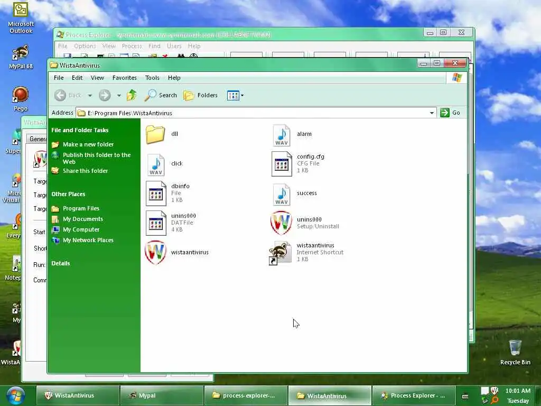Select the dbinfo file icon

[156, 193]
